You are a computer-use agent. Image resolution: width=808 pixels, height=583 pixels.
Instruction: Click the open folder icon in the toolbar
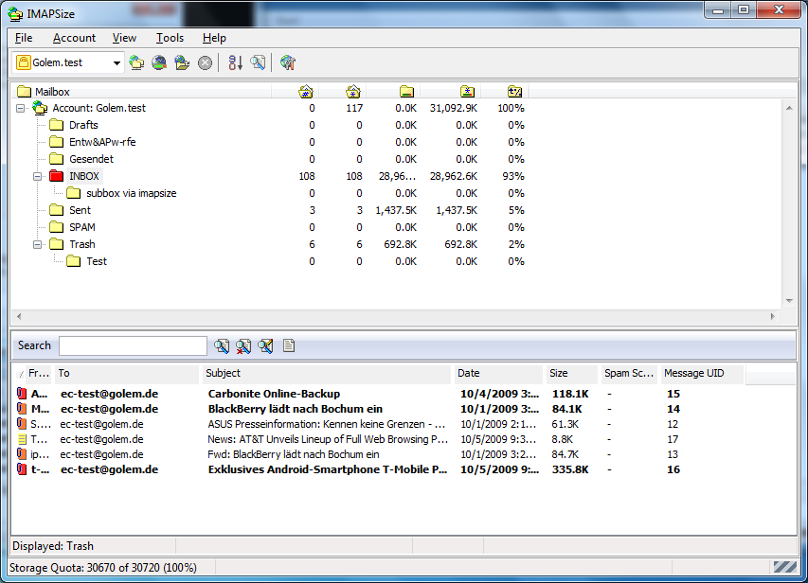coord(182,63)
